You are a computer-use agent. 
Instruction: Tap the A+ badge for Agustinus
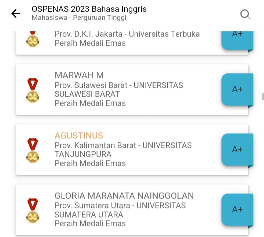(237, 149)
